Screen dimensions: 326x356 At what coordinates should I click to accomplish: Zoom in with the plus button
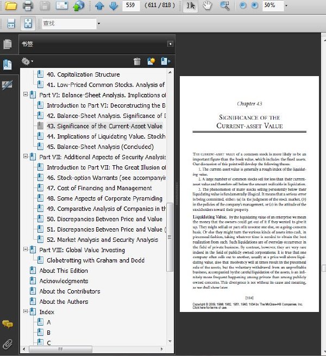click(x=255, y=5)
